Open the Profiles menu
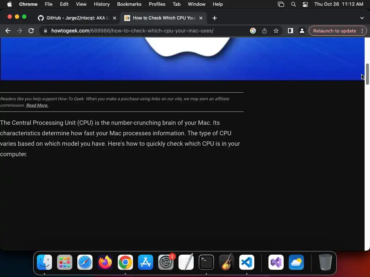 (x=157, y=4)
